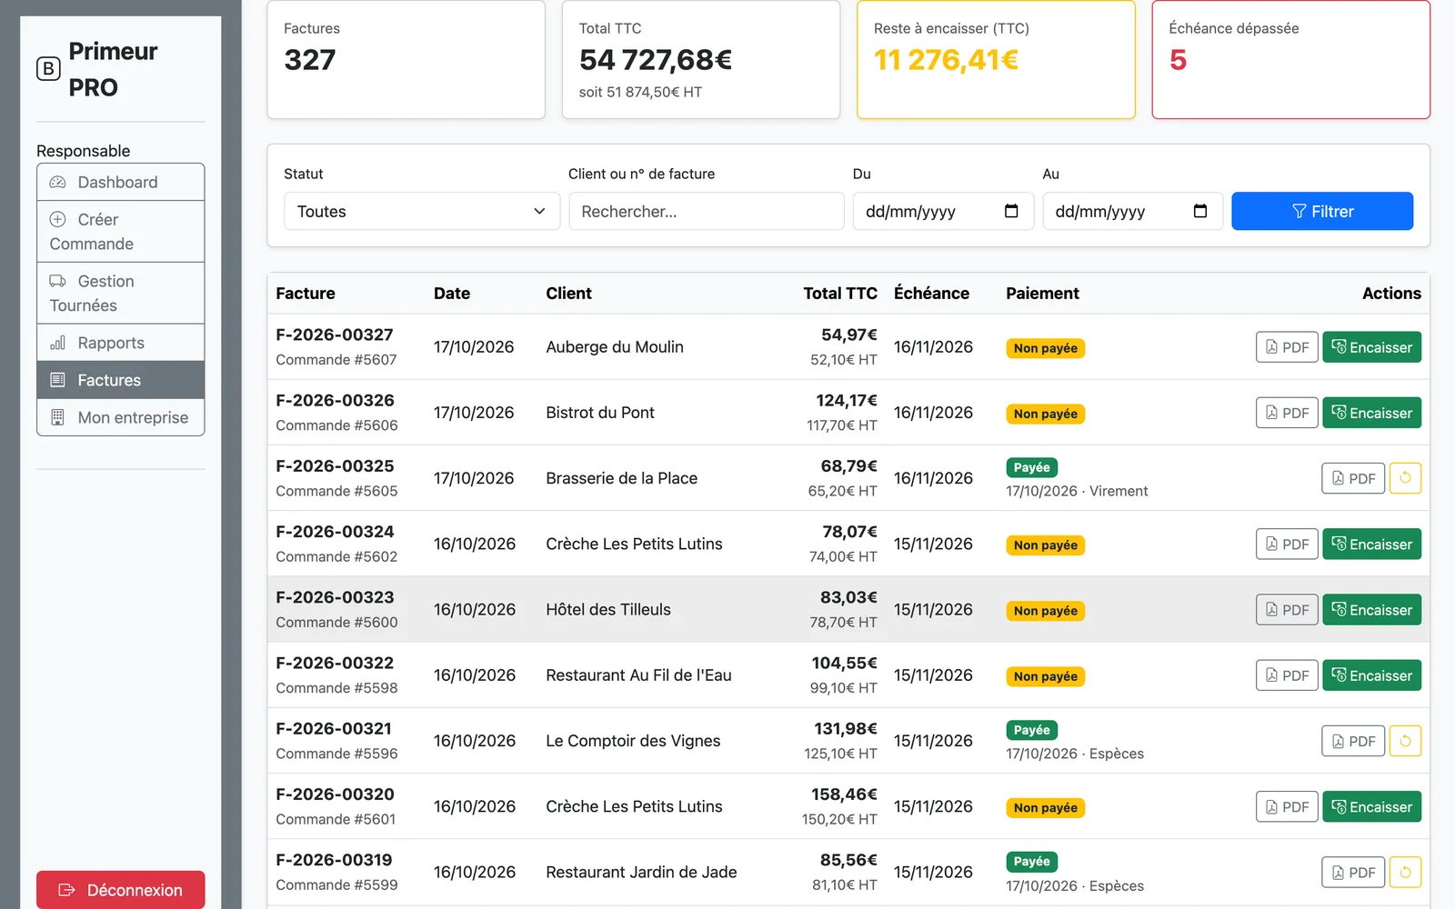Go to Créer Commande in sidebar
The height and width of the screenshot is (909, 1455).
click(x=121, y=232)
